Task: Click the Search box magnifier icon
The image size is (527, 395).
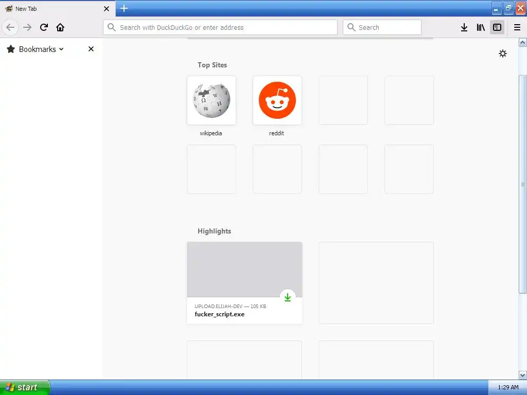Action: point(351,27)
